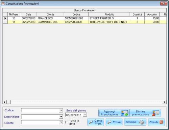Select the code cell 023272004828
The width and height of the screenshot is (169, 130).
(76, 22)
